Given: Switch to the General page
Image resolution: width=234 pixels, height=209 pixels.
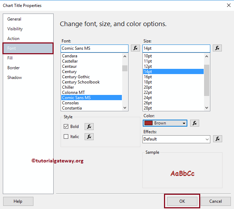Looking at the screenshot, I should click(28, 19).
